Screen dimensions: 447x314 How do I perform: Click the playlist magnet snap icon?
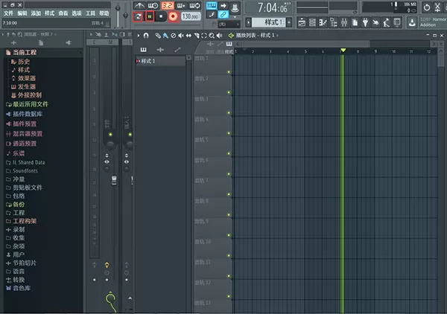146,35
